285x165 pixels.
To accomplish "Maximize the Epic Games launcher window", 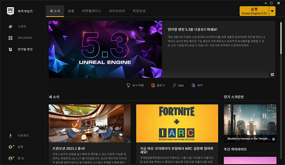I will (x=271, y=3).
